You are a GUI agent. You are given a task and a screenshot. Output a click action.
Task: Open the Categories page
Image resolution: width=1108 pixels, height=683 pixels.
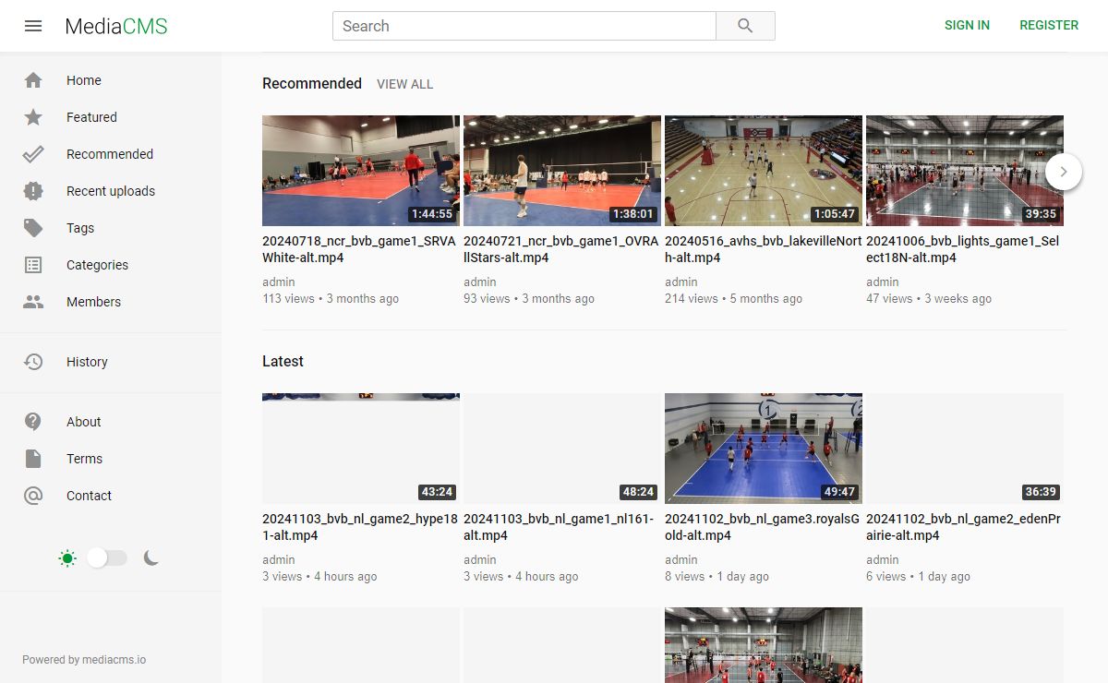click(111, 265)
